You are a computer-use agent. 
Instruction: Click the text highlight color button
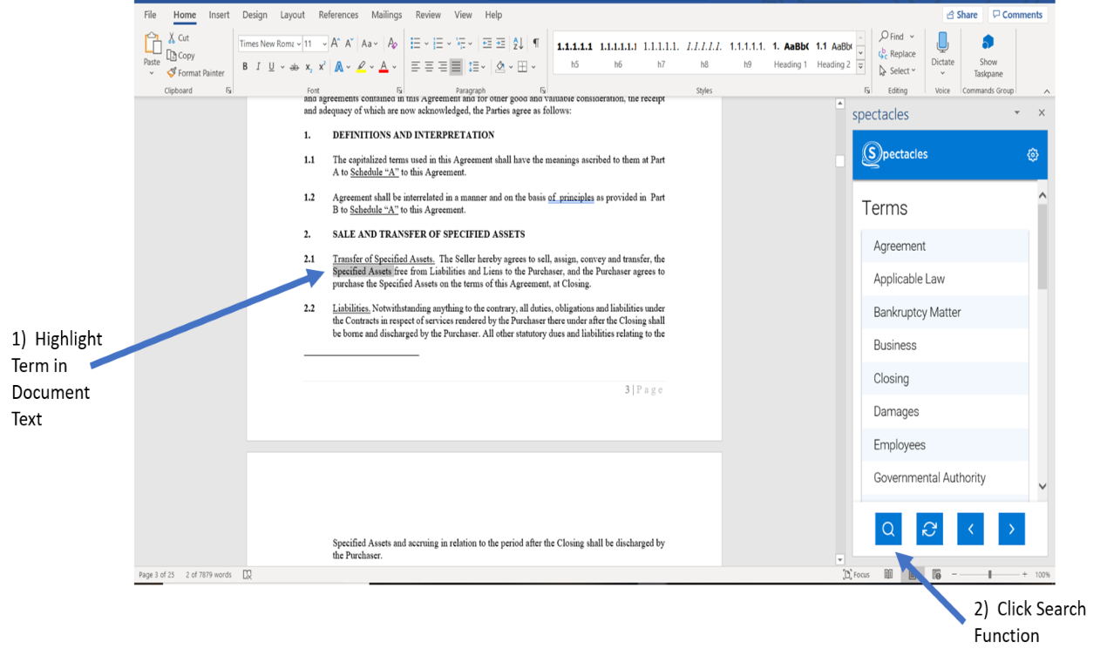coord(360,67)
